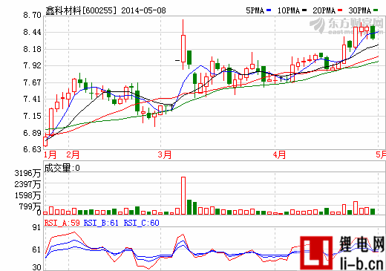Image resolution: width=386 pixels, height=271 pixels.
Task: Click the 91 RSI axis label
Action: [x=36, y=227]
